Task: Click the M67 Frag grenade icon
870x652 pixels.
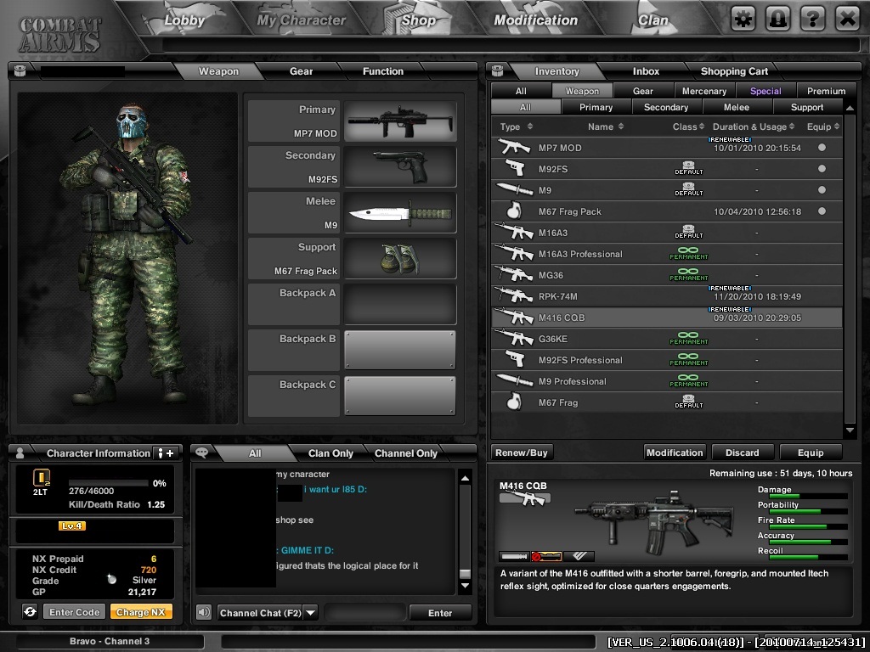Action: pos(514,402)
